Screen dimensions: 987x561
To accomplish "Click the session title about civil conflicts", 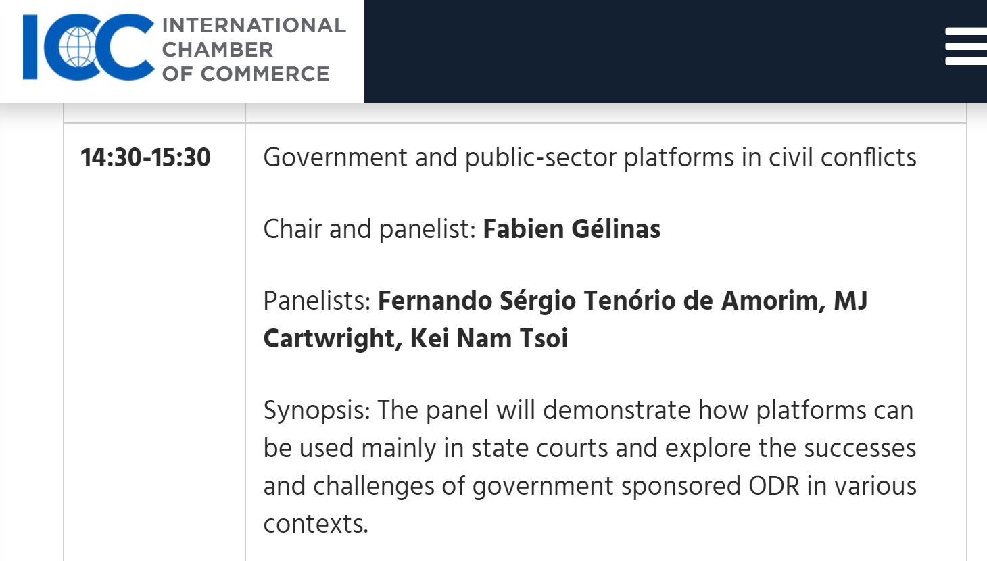I will tap(589, 157).
